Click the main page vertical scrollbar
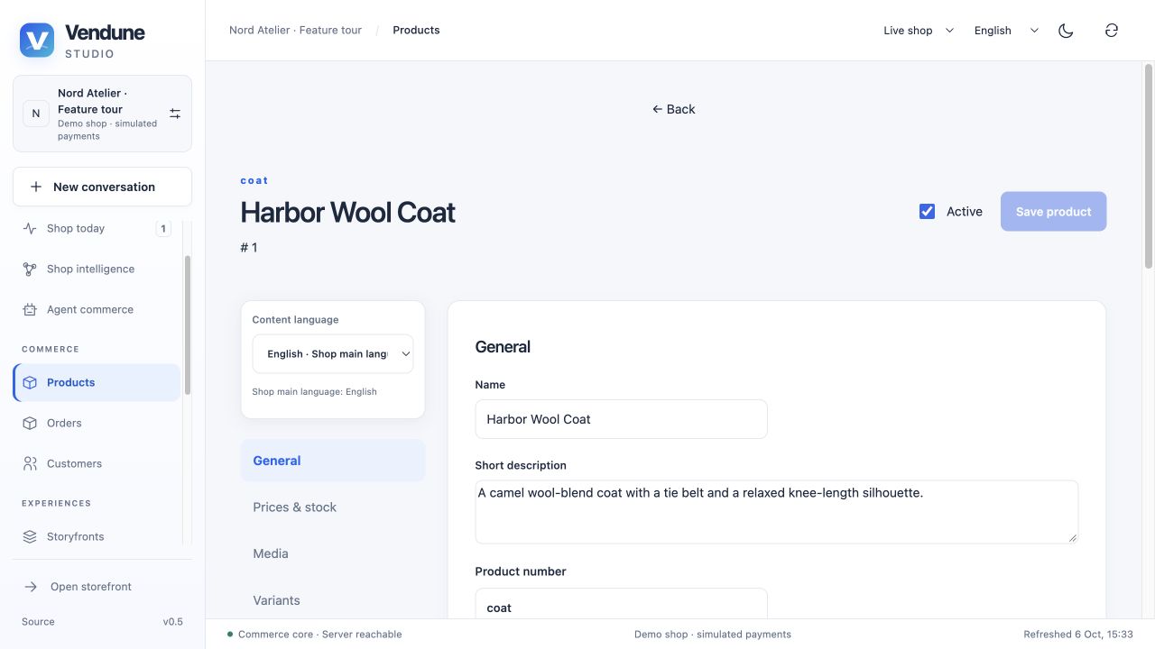The height and width of the screenshot is (649, 1155). [1149, 166]
